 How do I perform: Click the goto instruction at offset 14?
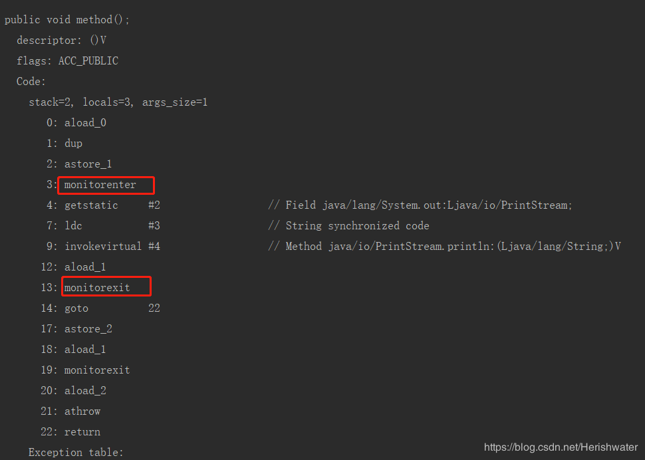tap(76, 308)
